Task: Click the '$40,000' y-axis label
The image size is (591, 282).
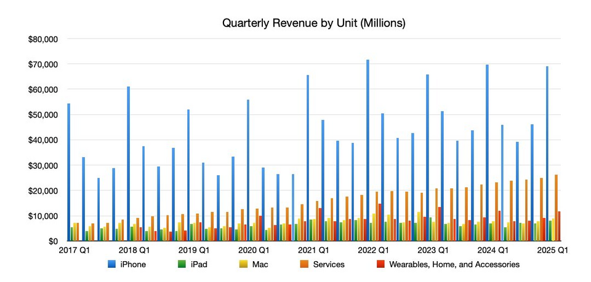Action: click(x=42, y=140)
